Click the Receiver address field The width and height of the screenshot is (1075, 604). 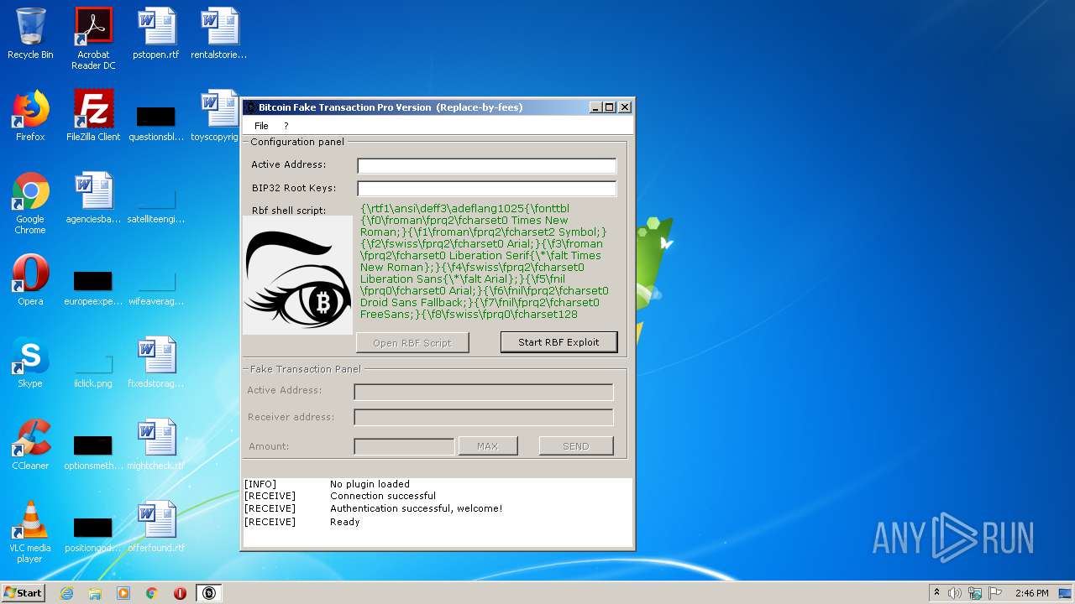[x=484, y=417]
